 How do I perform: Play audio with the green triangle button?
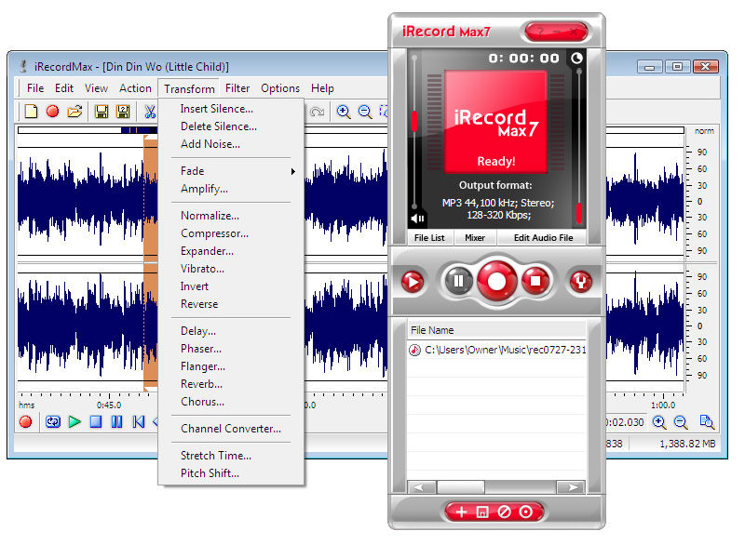pos(74,422)
